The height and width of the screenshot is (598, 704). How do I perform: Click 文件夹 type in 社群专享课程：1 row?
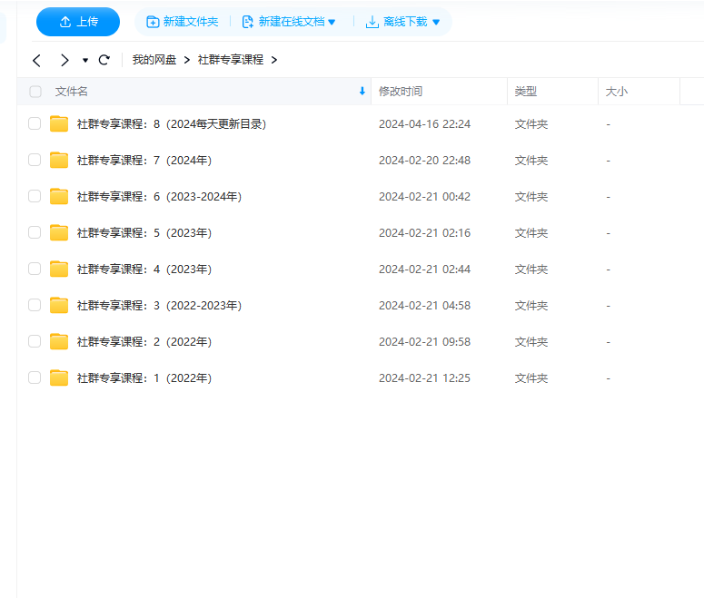pos(531,378)
